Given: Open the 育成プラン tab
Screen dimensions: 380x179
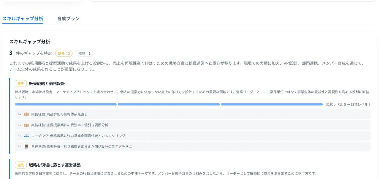Looking at the screenshot, I should click(68, 18).
